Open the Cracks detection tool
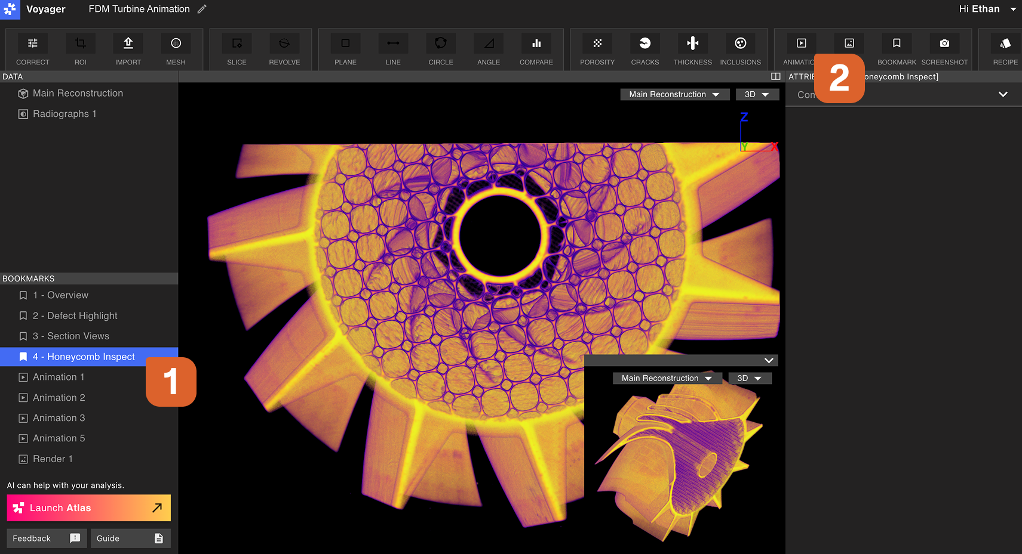This screenshot has width=1022, height=554. (644, 49)
